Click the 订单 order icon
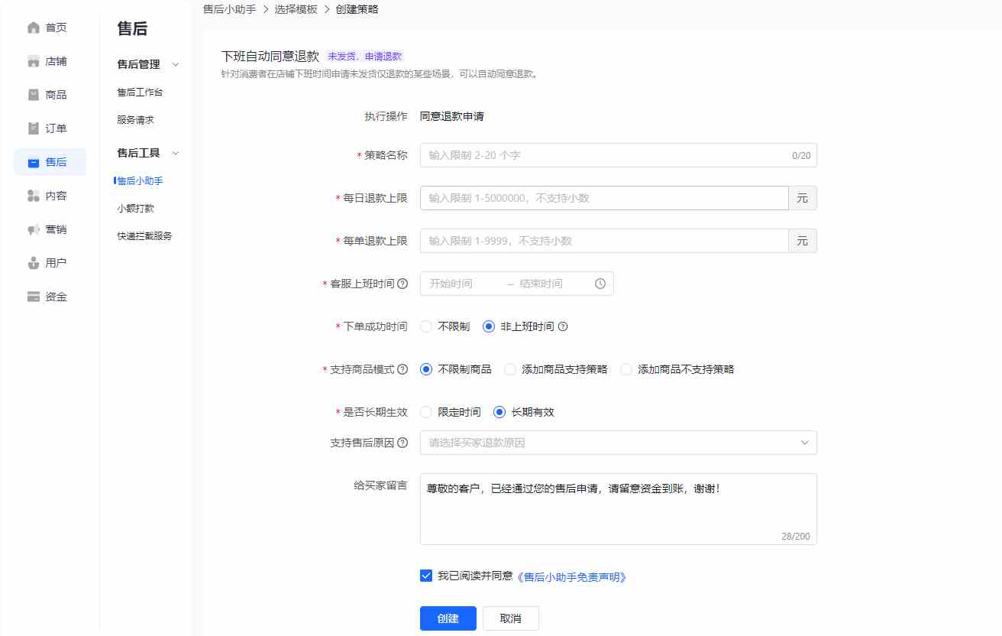The height and width of the screenshot is (636, 1002). click(33, 128)
